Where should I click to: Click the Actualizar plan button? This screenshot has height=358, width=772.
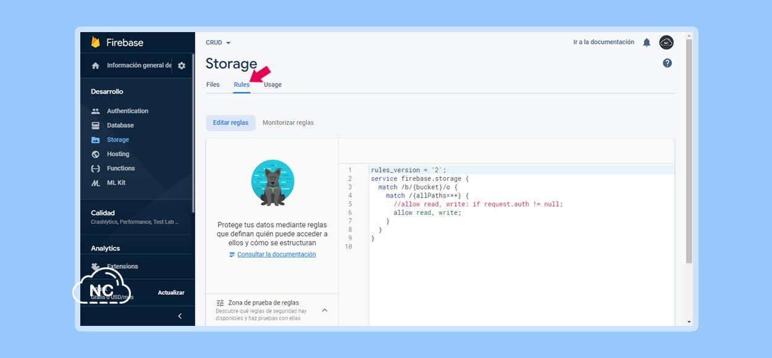[x=171, y=293]
